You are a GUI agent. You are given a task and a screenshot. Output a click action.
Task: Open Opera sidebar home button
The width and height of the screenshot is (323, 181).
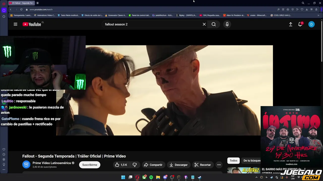pos(4,10)
